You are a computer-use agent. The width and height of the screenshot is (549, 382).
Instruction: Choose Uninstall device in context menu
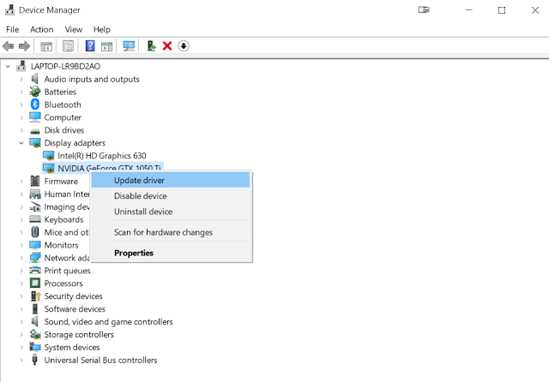pos(171,212)
